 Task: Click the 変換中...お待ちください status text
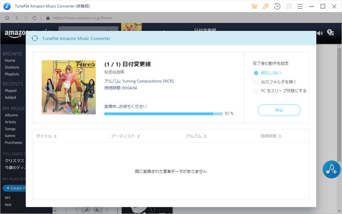click(x=126, y=107)
